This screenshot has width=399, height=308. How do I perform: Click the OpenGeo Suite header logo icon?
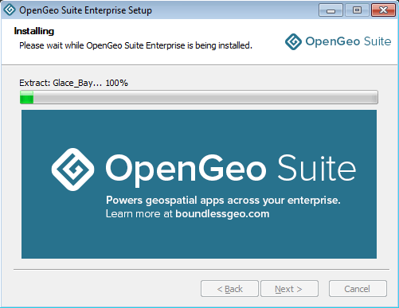(293, 41)
